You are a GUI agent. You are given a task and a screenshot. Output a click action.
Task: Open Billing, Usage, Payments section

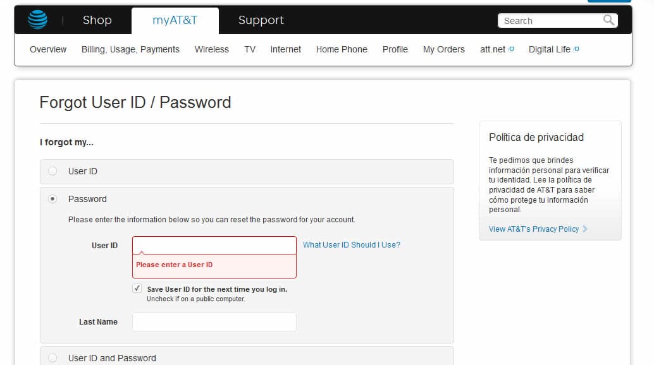130,49
